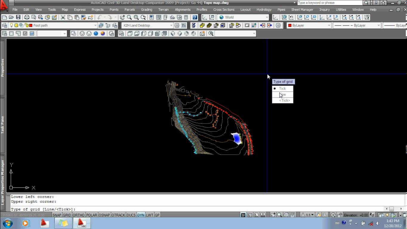Open a drawing with the Open icon
The height and width of the screenshot is (229, 407).
(11, 17)
